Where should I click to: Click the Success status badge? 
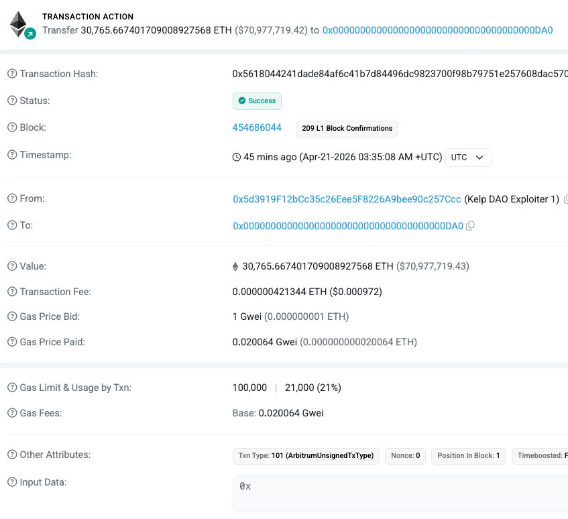coord(257,101)
